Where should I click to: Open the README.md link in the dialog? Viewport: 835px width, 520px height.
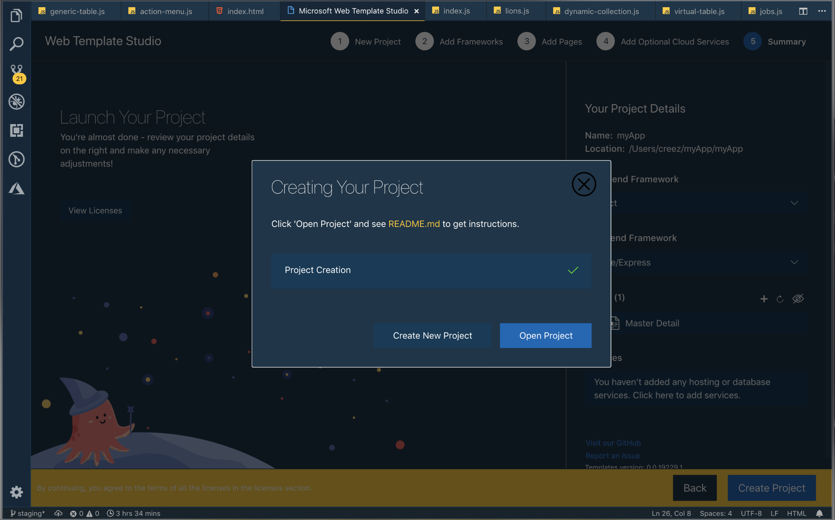(x=414, y=224)
